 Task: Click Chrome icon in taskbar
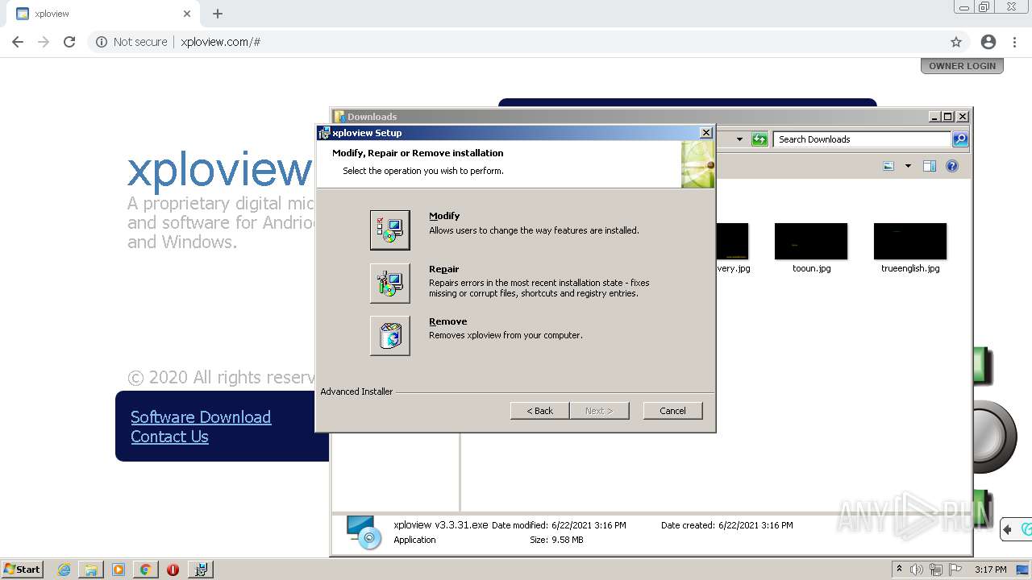[145, 570]
